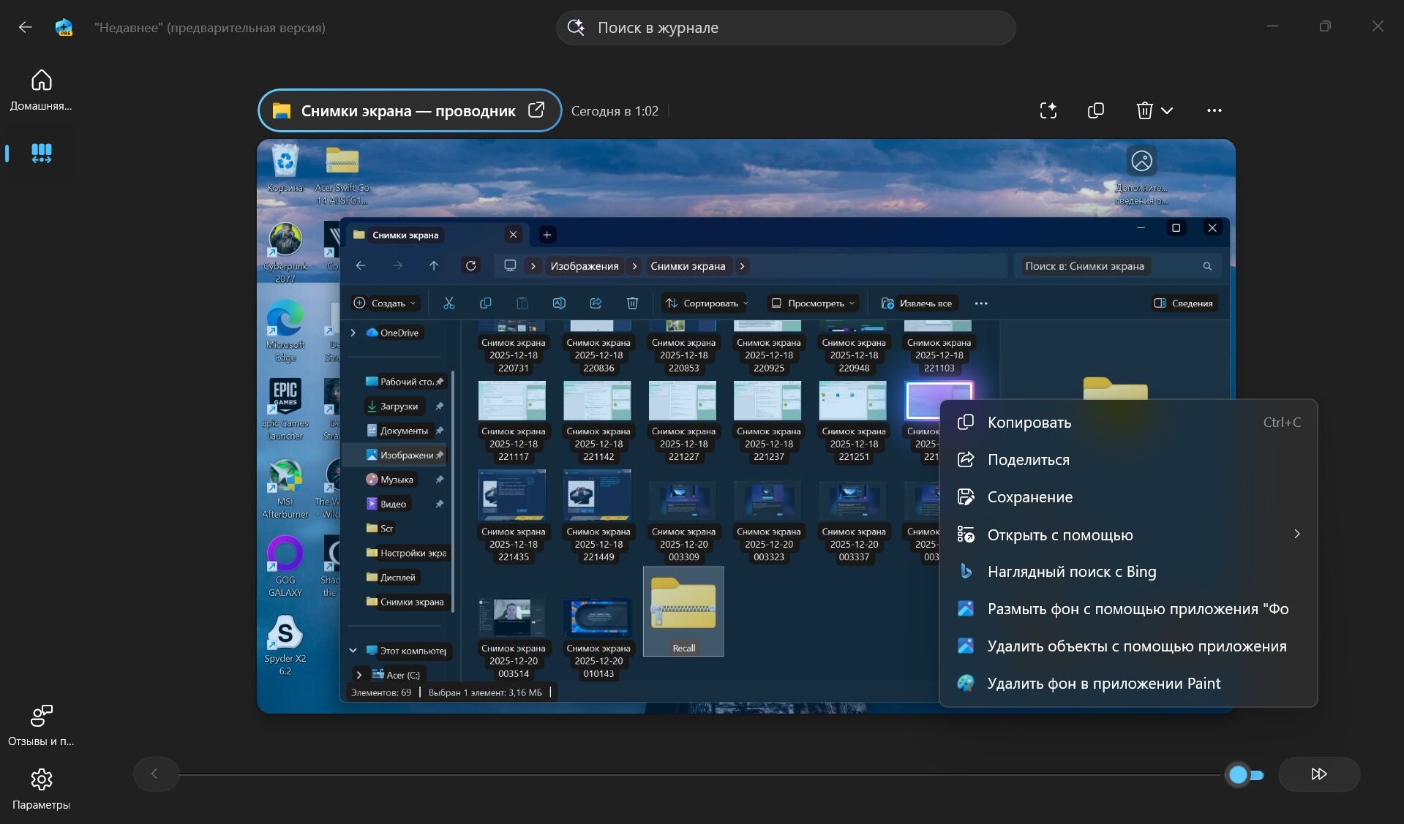1404x824 pixels.
Task: Choose 'Копировать' in context menu
Action: coord(1029,423)
